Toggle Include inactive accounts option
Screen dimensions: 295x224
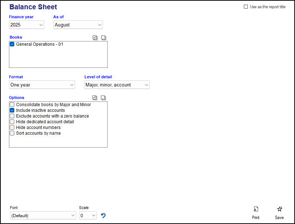point(12,110)
